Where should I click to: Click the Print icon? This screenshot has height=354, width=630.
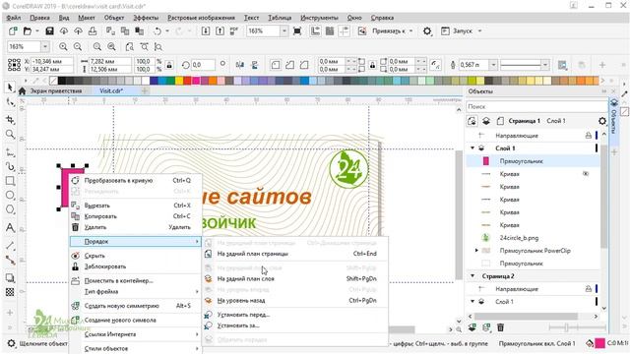(x=93, y=30)
